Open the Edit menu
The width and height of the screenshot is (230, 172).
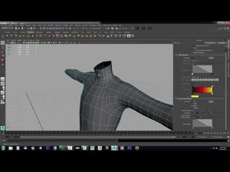click(x=6, y=25)
